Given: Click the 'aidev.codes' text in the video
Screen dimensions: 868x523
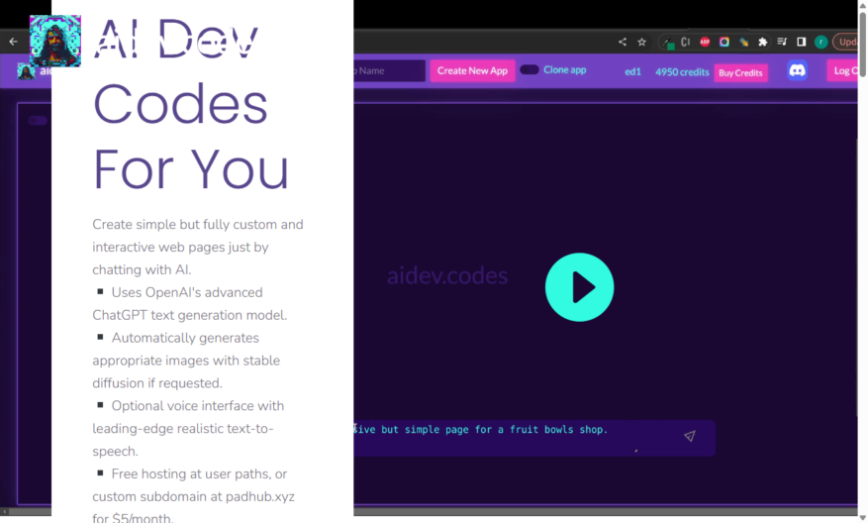Looking at the screenshot, I should tap(446, 276).
